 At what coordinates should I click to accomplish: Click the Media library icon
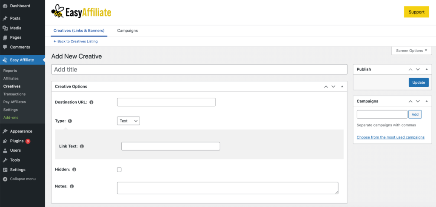pyautogui.click(x=5, y=28)
